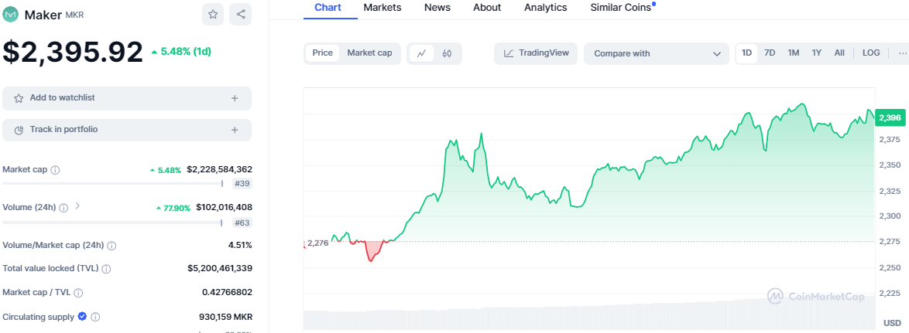Click the 2,250 y-axis label
This screenshot has height=333, width=909.
[890, 267]
